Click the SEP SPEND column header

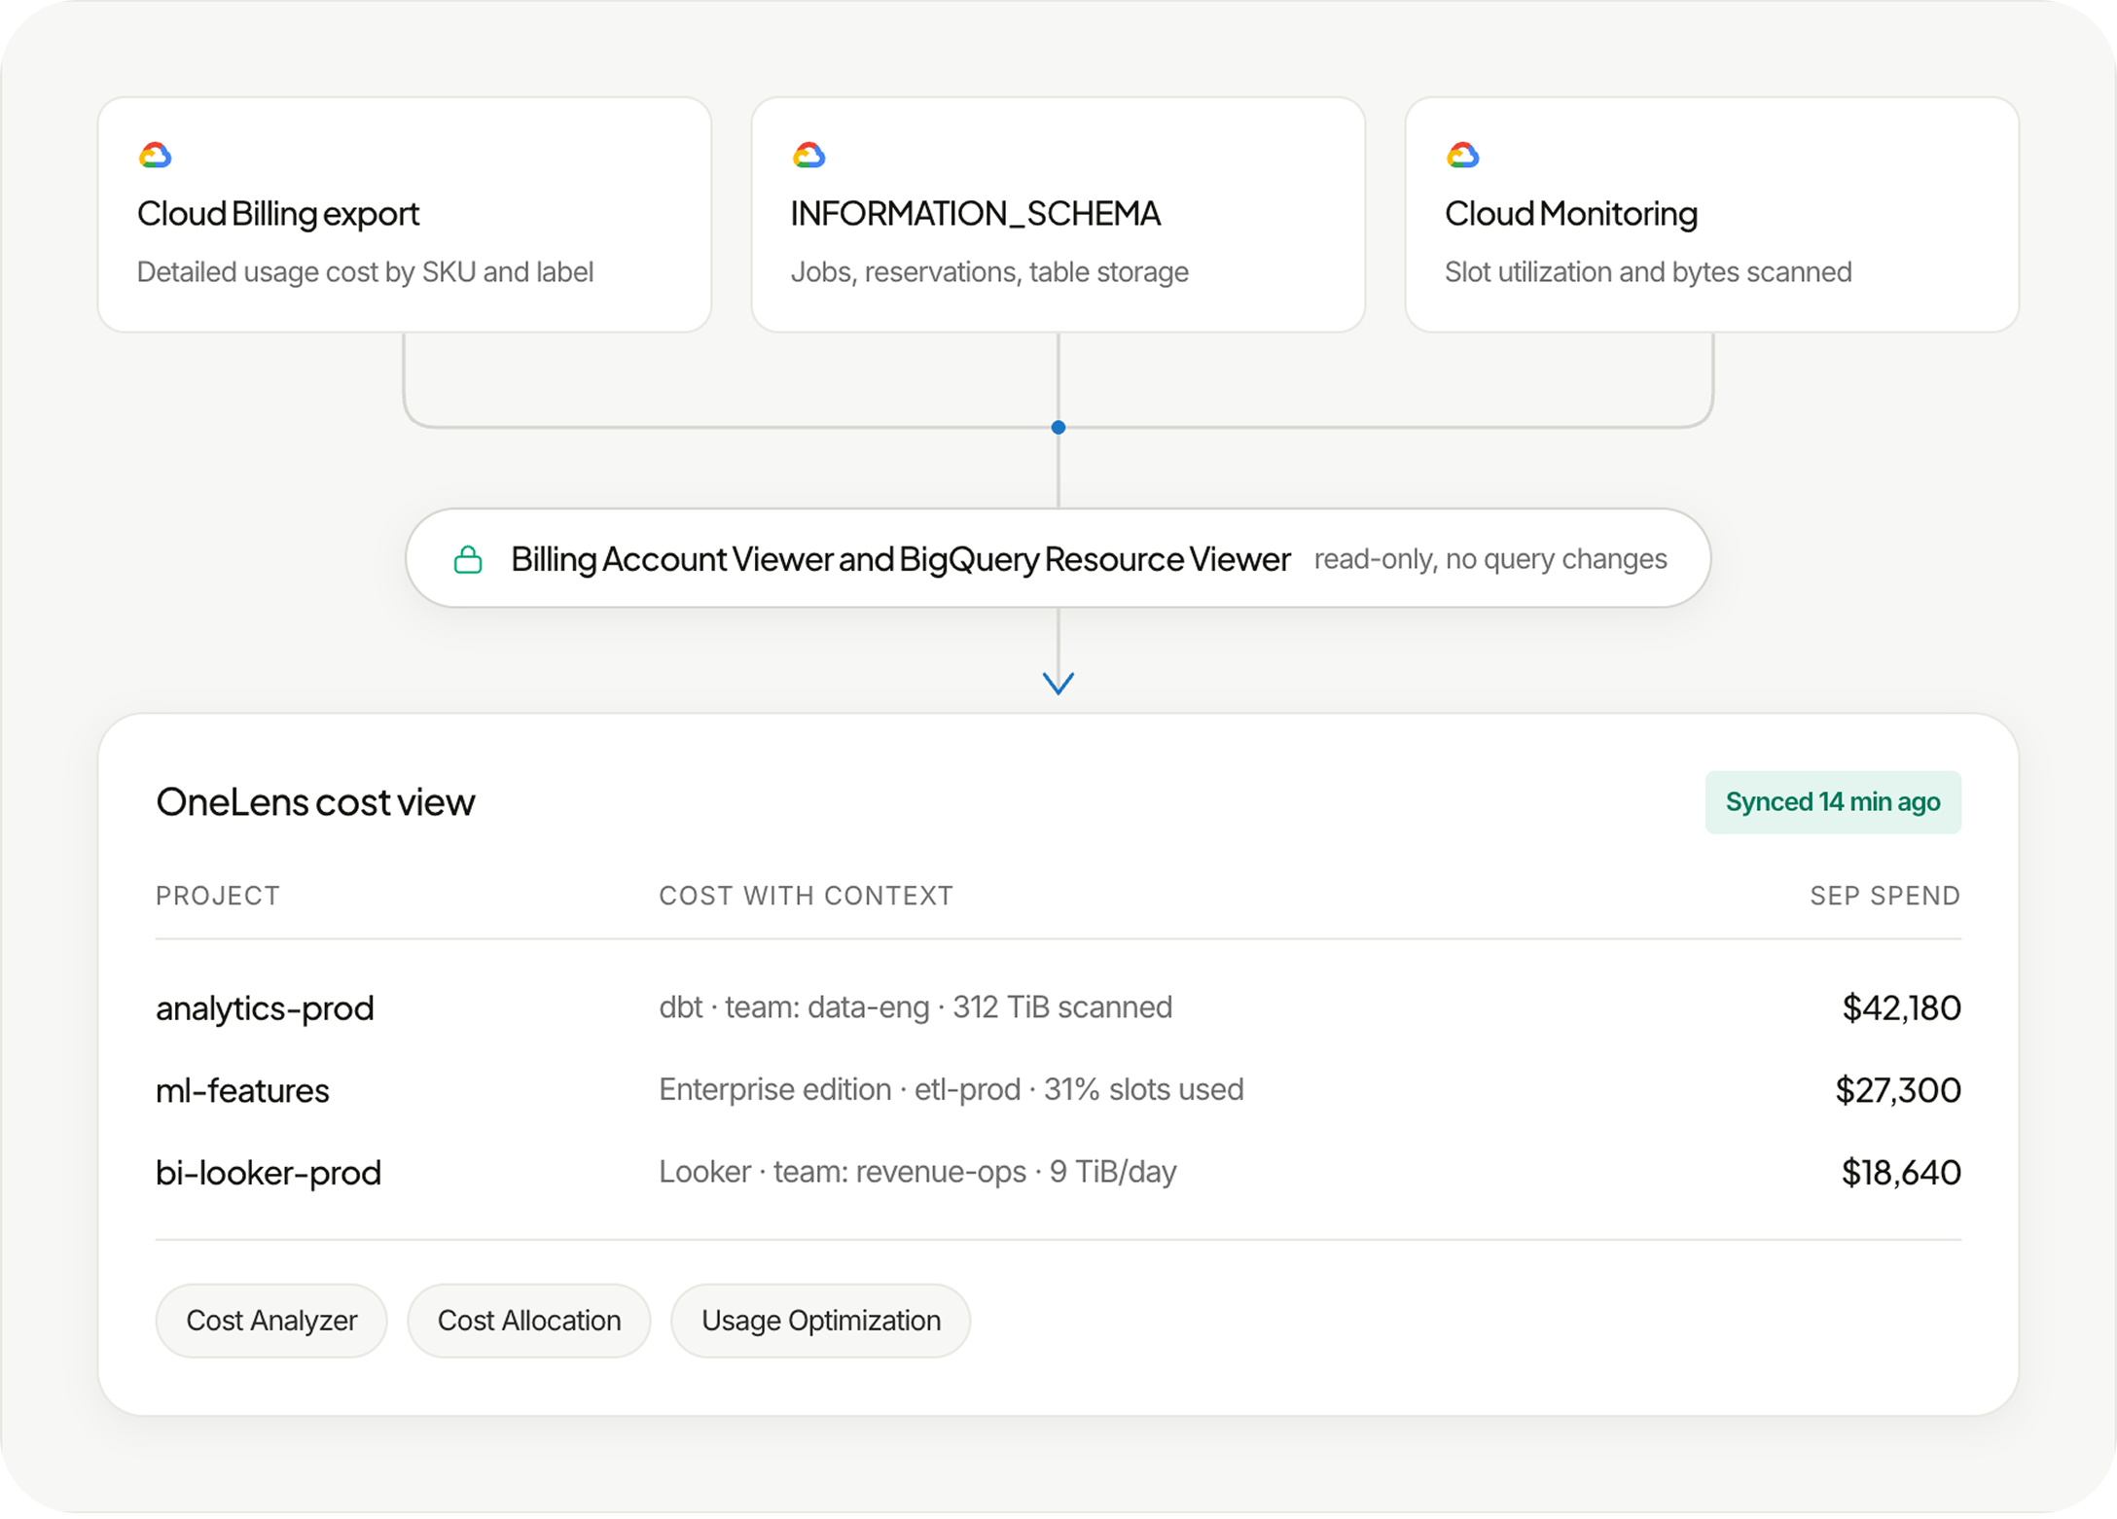(x=1885, y=895)
